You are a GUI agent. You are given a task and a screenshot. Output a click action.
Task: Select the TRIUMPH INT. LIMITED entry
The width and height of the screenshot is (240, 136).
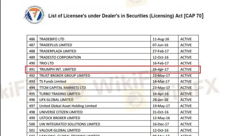tap(57, 69)
